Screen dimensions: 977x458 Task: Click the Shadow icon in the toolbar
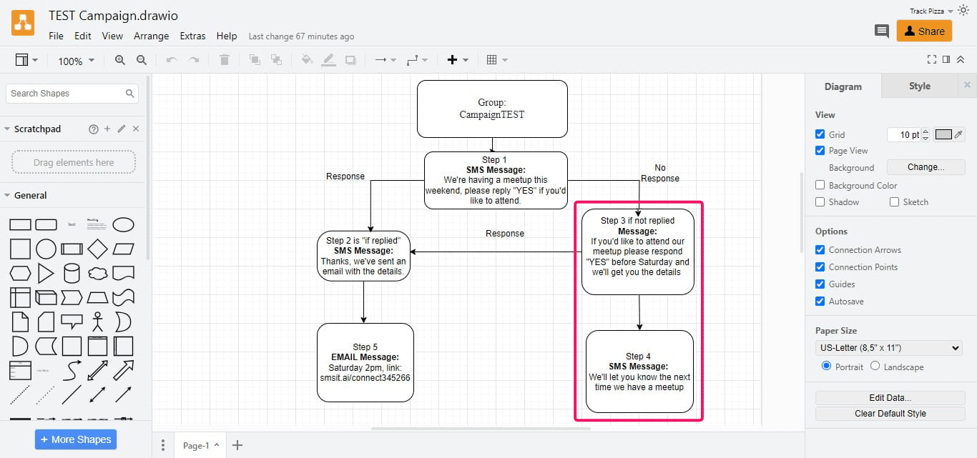350,60
